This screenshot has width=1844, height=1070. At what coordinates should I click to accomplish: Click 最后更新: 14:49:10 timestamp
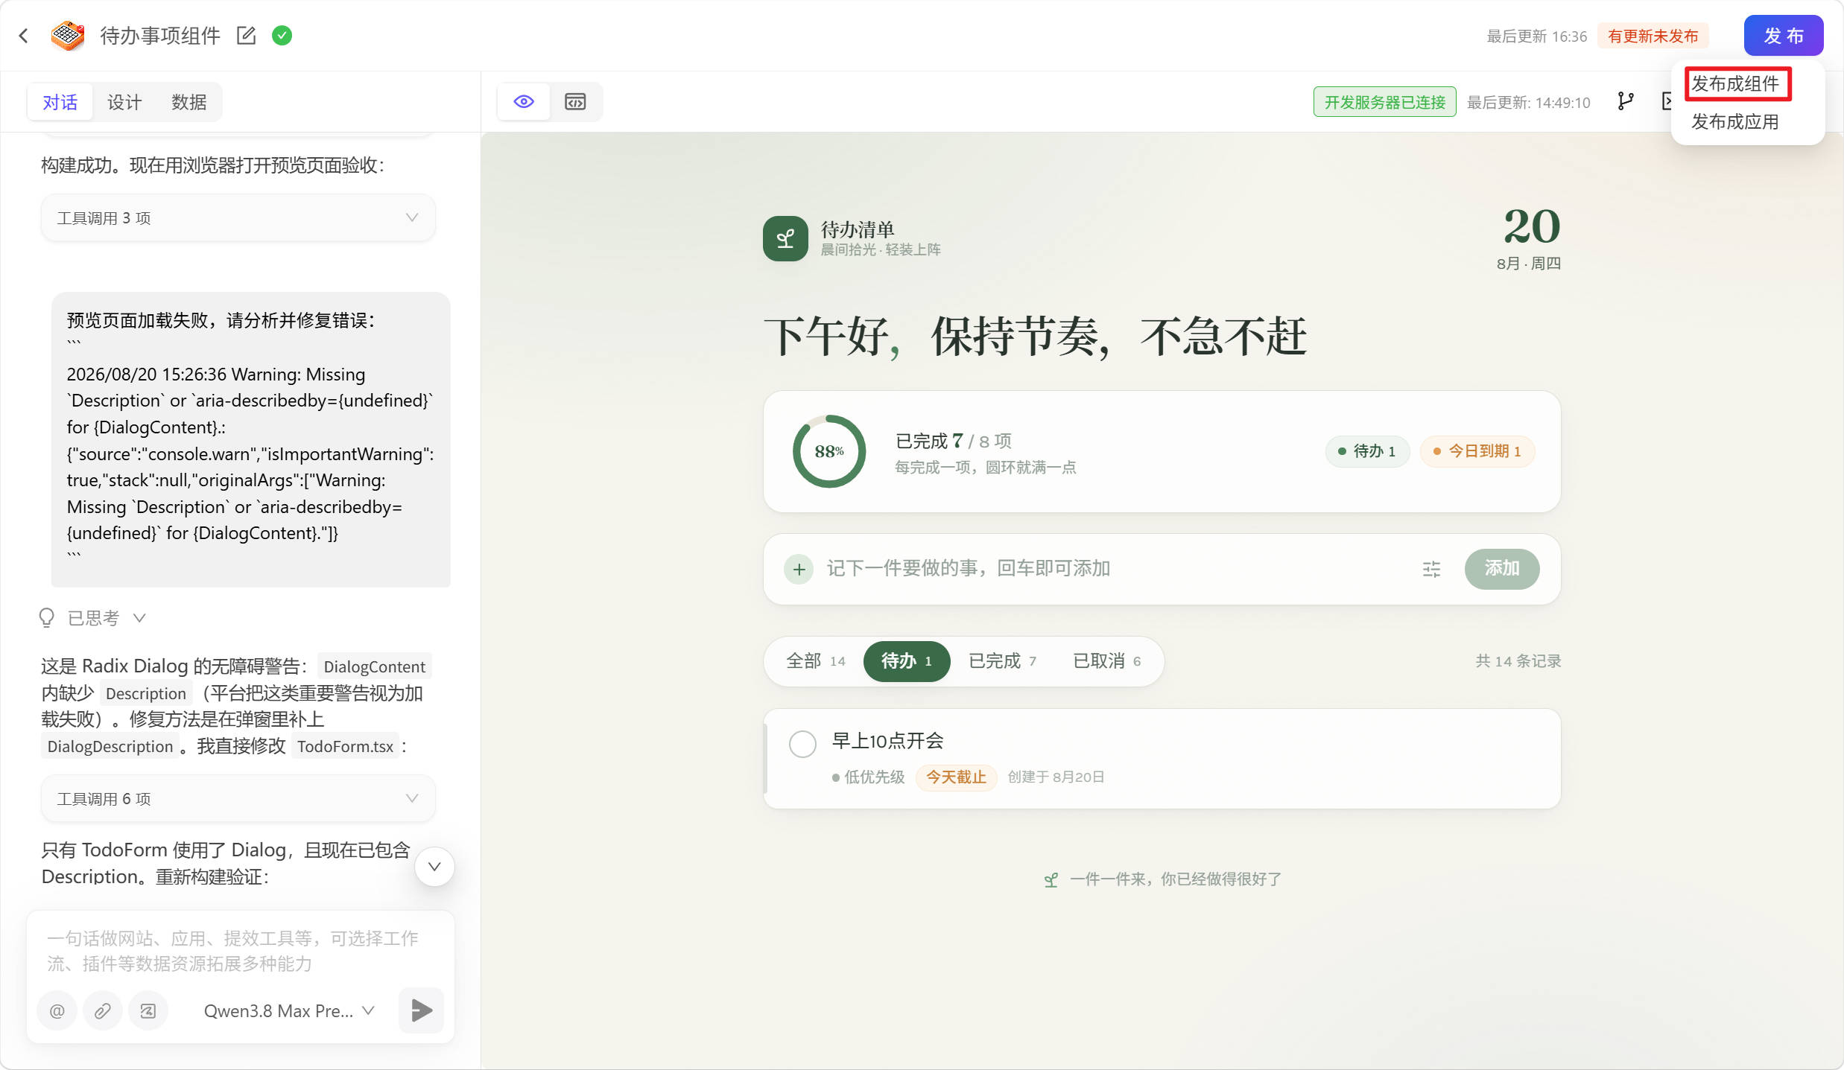[1529, 103]
